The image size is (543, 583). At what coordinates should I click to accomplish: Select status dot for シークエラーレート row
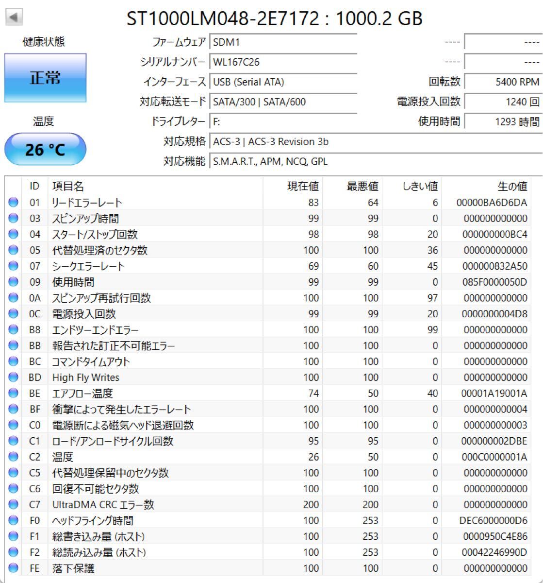click(13, 266)
